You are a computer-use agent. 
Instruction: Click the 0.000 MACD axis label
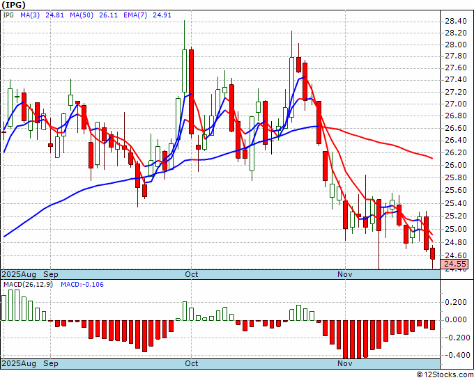pos(456,320)
